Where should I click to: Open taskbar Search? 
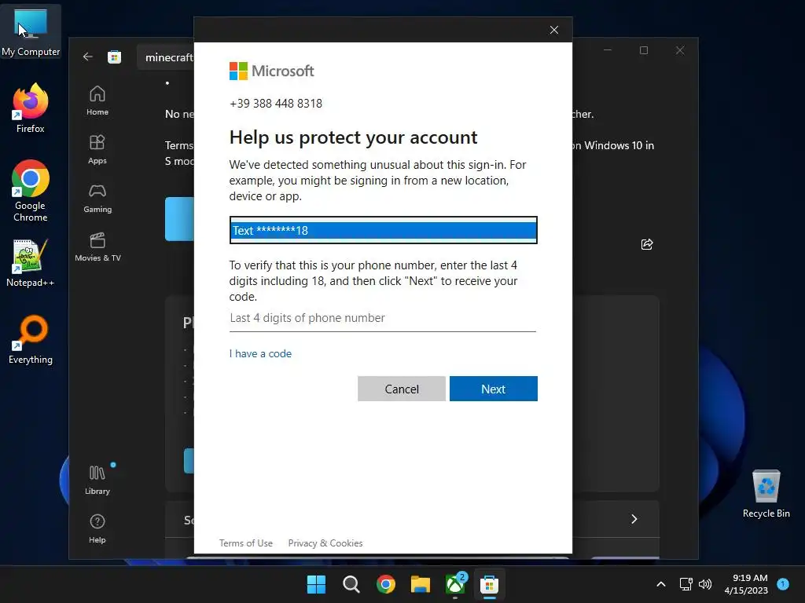click(x=351, y=584)
